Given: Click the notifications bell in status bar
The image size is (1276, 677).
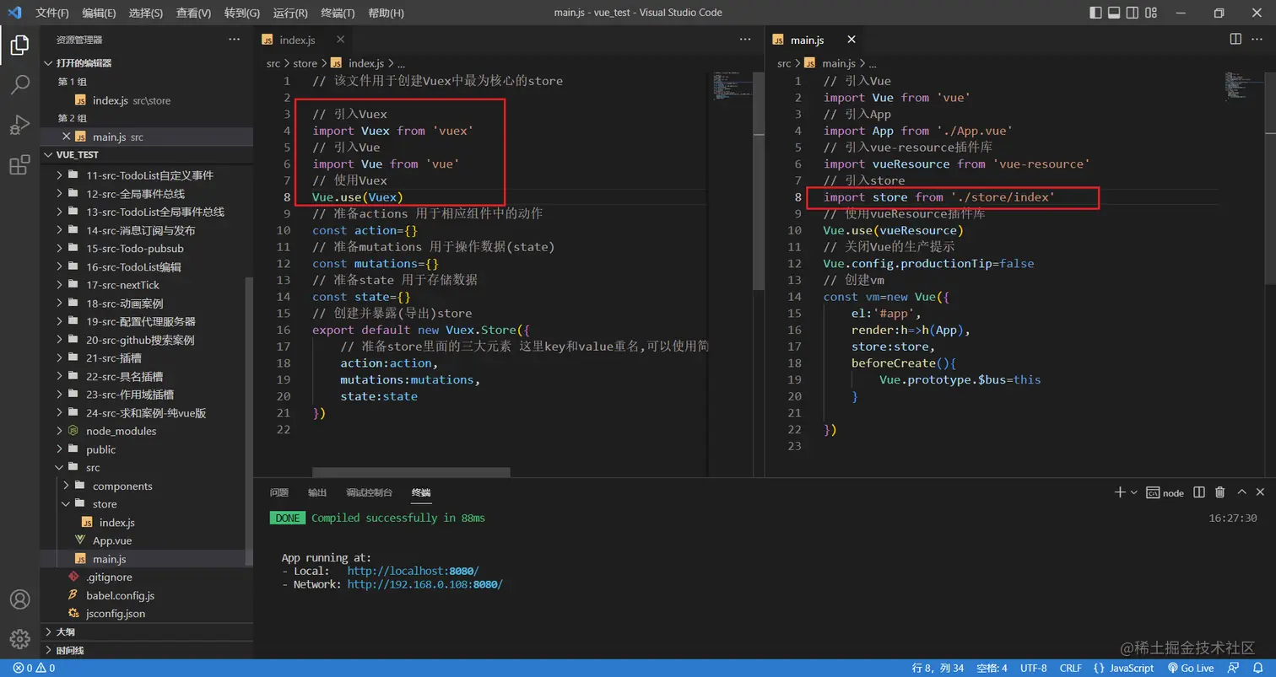Looking at the screenshot, I should [x=1257, y=668].
